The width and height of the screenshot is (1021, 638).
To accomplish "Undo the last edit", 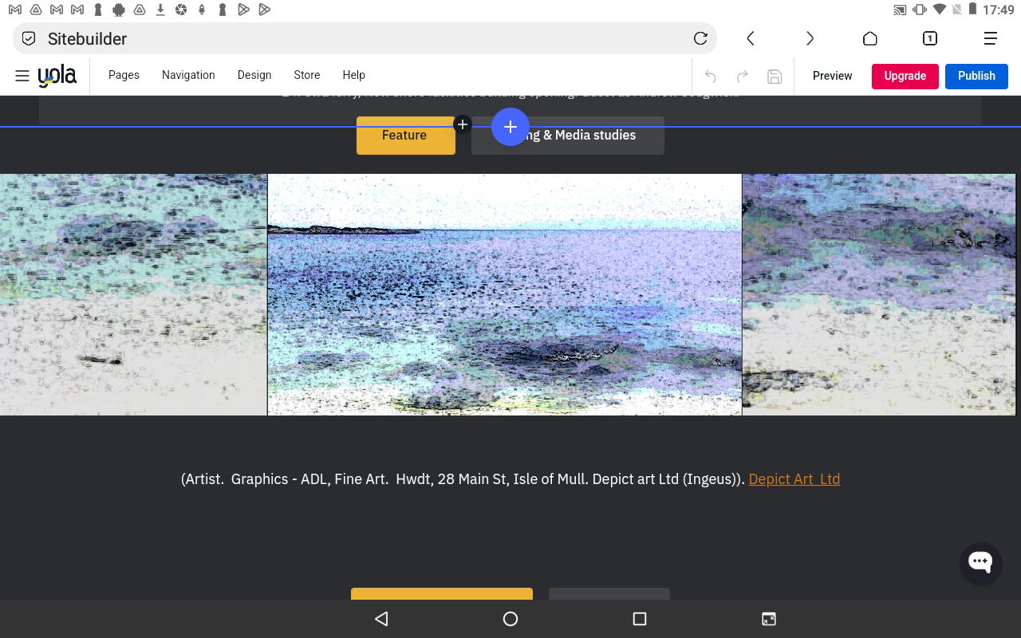I will pos(710,77).
